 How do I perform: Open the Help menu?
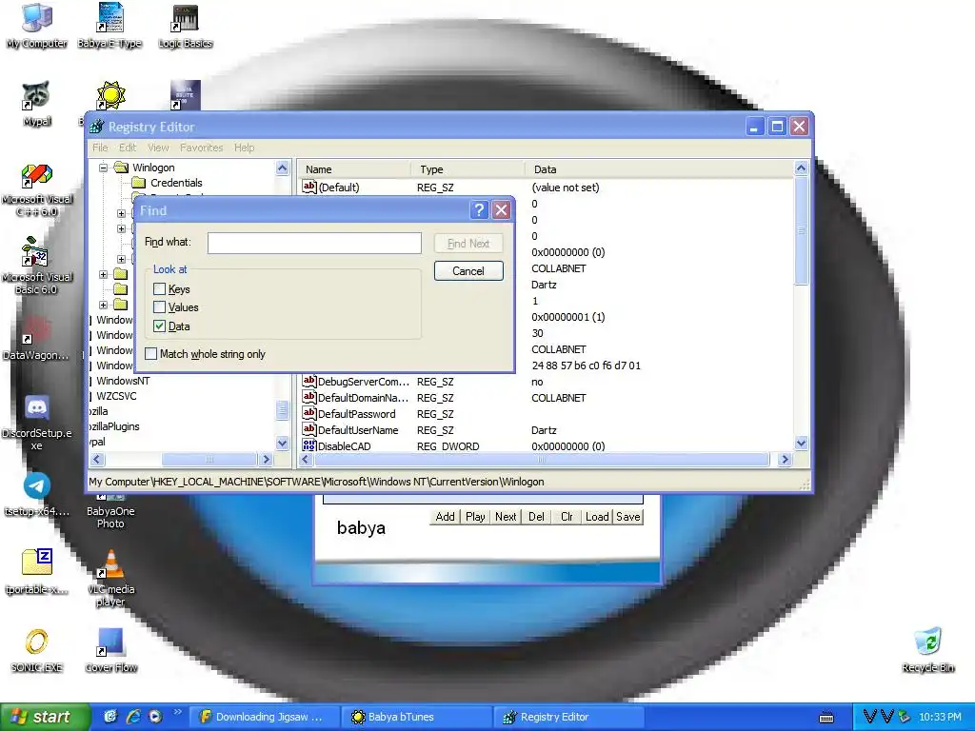click(x=244, y=148)
